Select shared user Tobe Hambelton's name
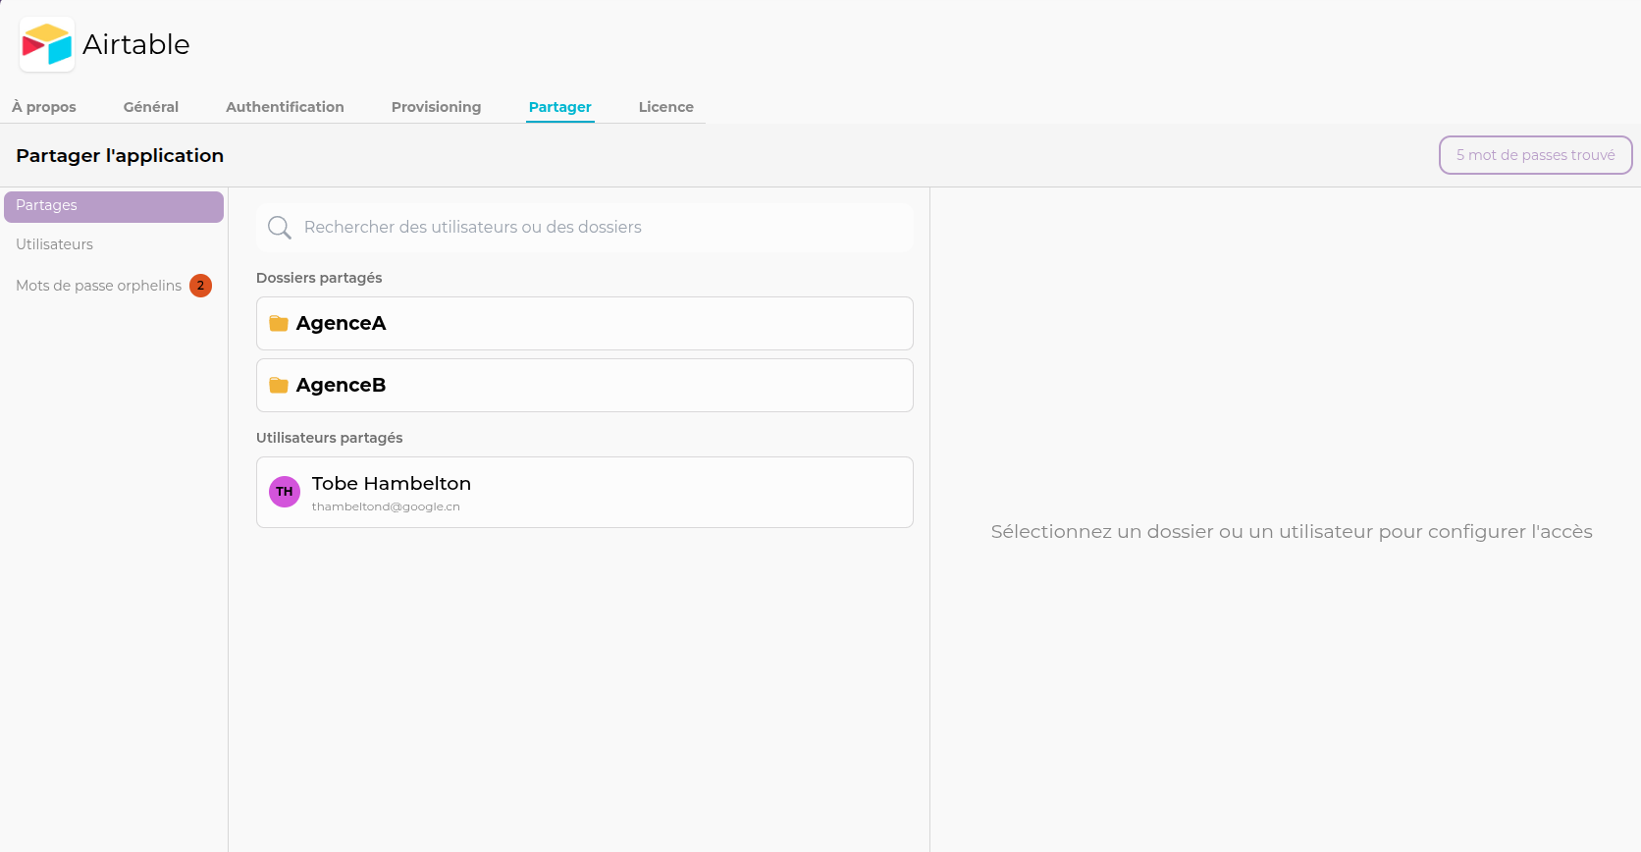This screenshot has height=852, width=1641. (x=392, y=483)
